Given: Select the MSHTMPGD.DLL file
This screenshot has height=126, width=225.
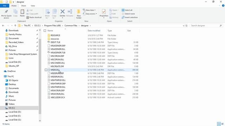Looking at the screenshot, I should coord(58,80).
